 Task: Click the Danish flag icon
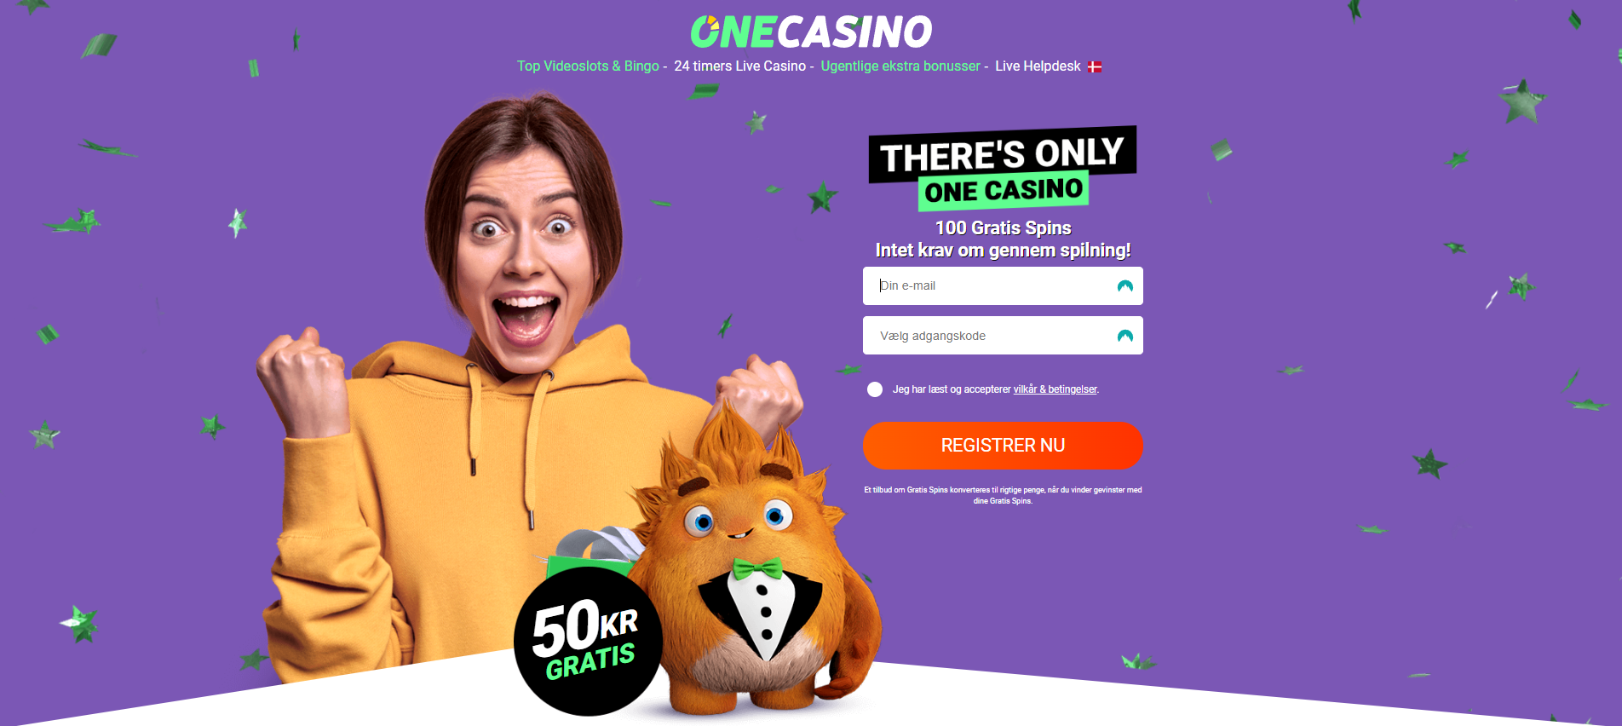pos(1095,66)
